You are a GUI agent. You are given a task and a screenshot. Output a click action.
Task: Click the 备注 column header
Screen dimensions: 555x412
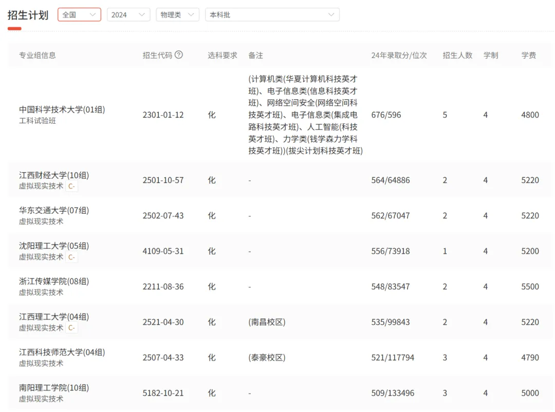255,55
